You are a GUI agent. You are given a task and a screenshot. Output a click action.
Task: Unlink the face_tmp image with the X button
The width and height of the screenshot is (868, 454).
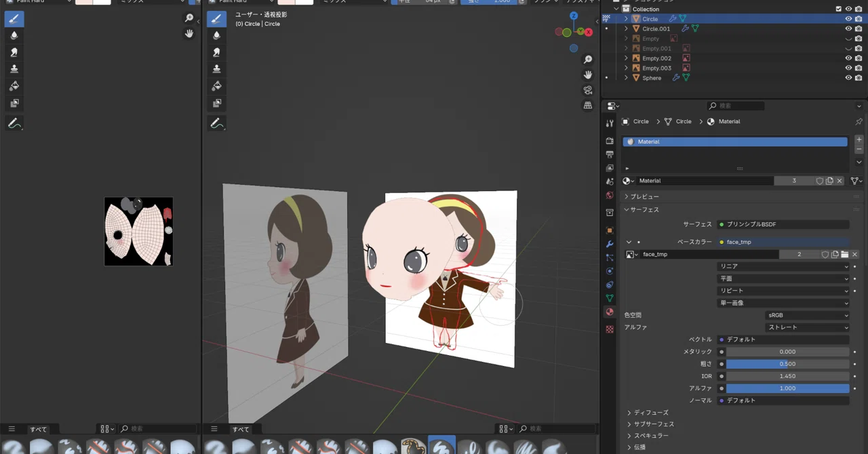(x=854, y=254)
